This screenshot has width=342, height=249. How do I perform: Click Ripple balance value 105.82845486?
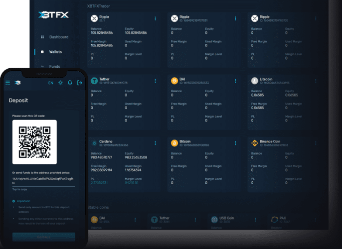tap(102, 33)
